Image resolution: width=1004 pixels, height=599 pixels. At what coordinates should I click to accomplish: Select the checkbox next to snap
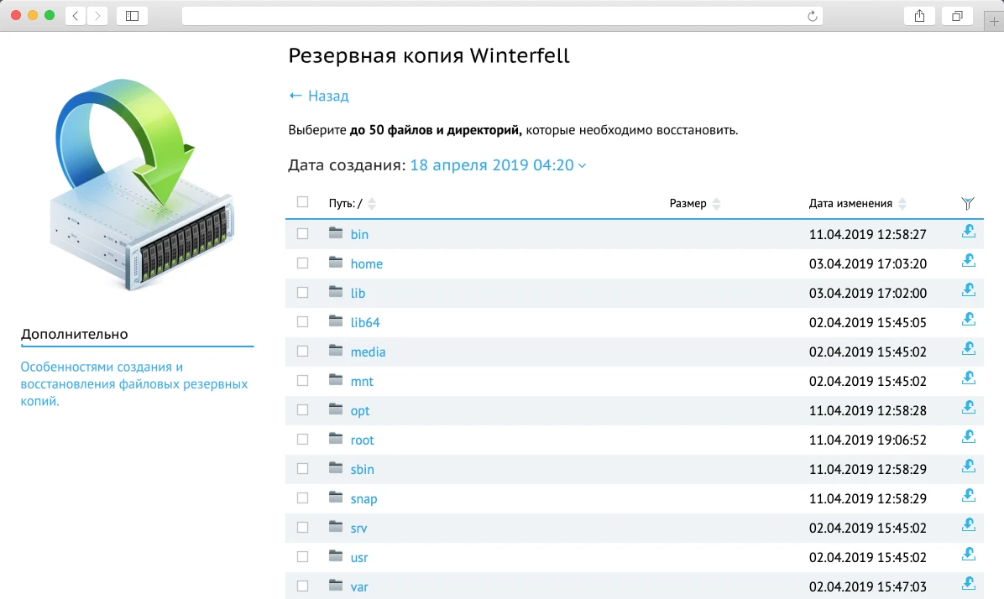302,498
